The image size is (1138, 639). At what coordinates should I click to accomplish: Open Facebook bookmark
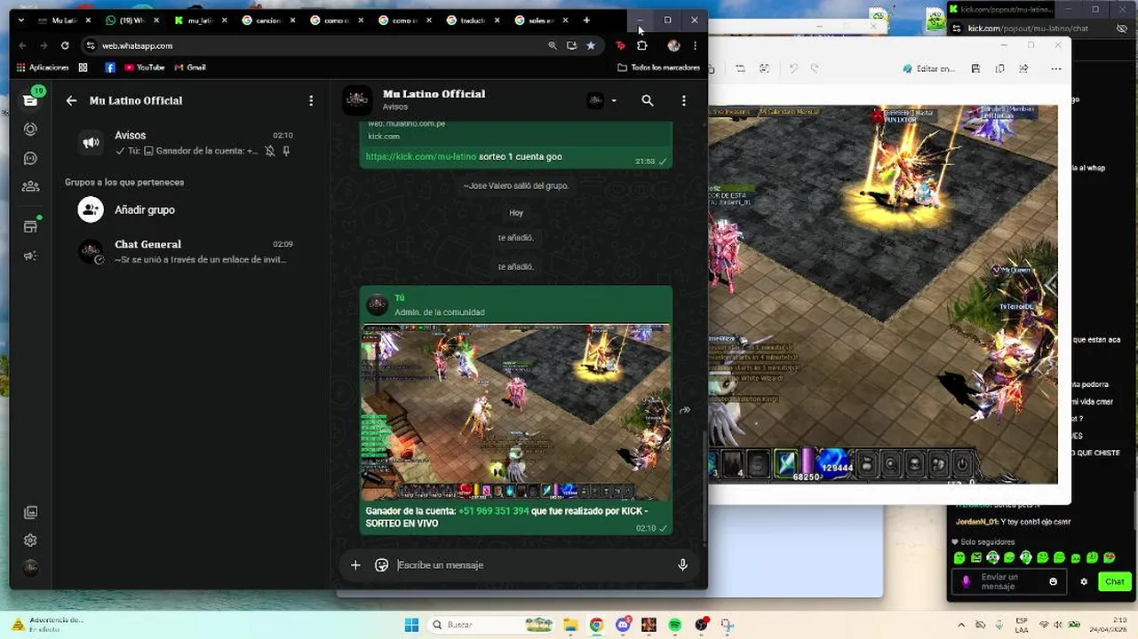click(x=110, y=67)
